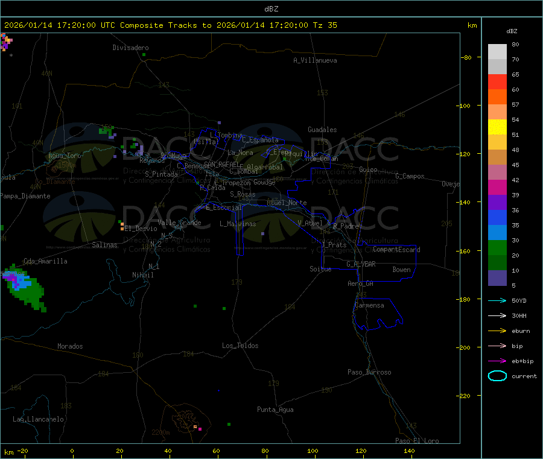Click the G_ALVEAR map label

pos(361,264)
